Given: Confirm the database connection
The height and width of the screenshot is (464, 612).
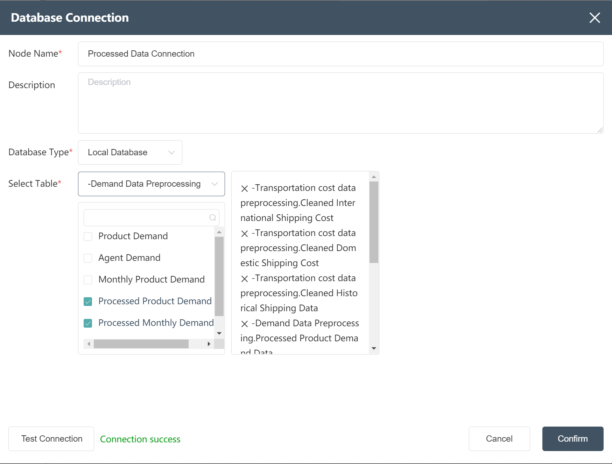Looking at the screenshot, I should click(x=573, y=439).
